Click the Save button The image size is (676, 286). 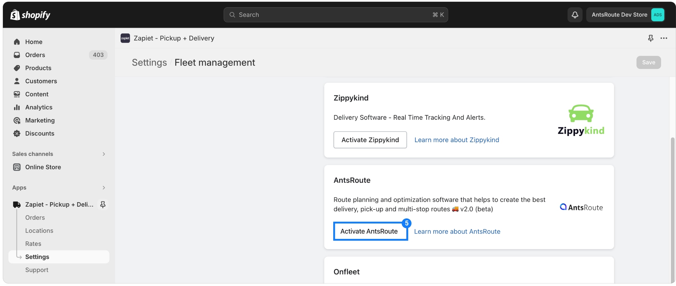649,62
